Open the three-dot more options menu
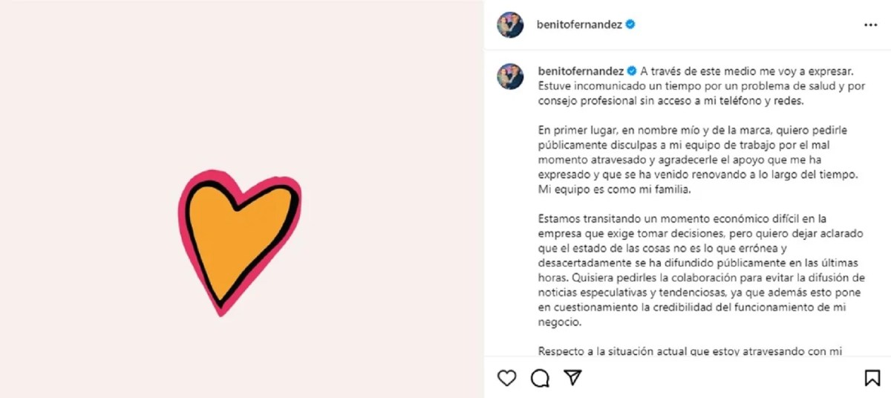This screenshot has width=891, height=398. 870,25
